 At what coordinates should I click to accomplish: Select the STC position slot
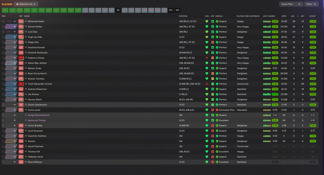tap(78, 10)
